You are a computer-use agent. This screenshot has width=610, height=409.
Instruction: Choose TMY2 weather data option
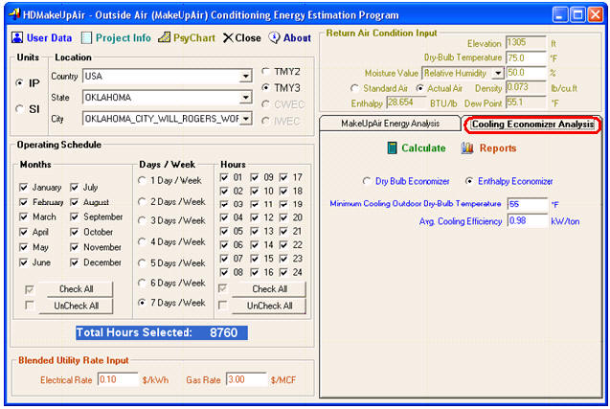pos(265,72)
